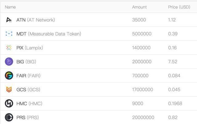Screen dimensions: 197x124
Task: Select the HMC price 0.1968 cell
Action: pyautogui.click(x=175, y=103)
